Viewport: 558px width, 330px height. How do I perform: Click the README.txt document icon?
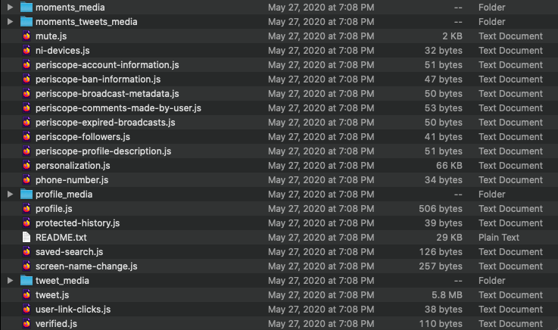coord(27,238)
